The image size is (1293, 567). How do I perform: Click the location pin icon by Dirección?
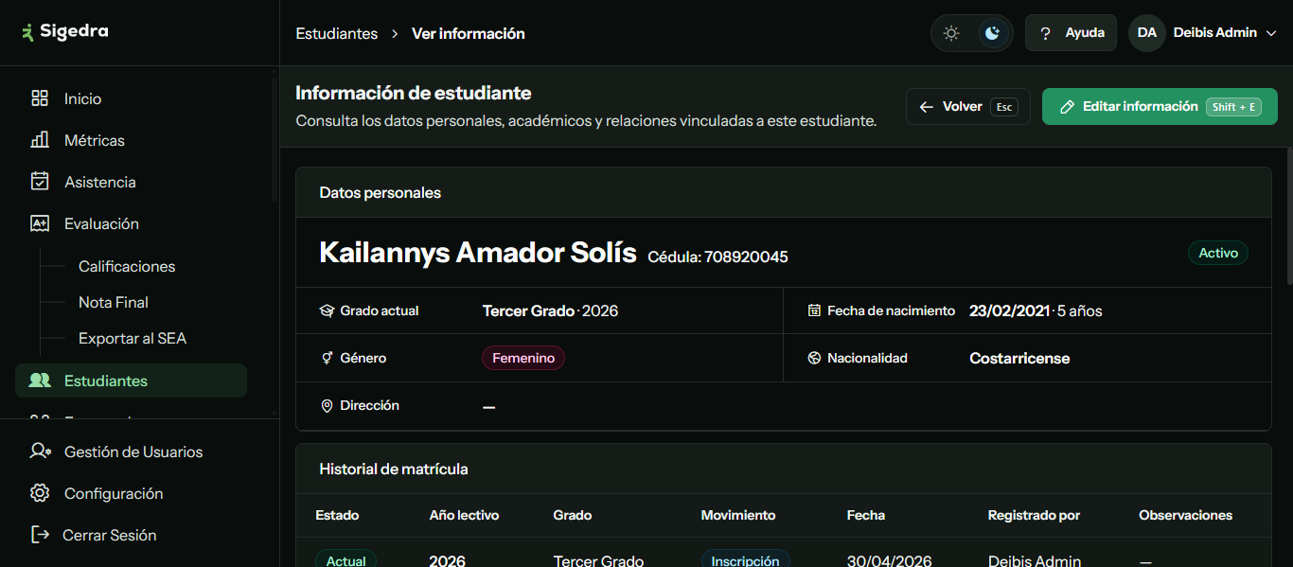327,405
